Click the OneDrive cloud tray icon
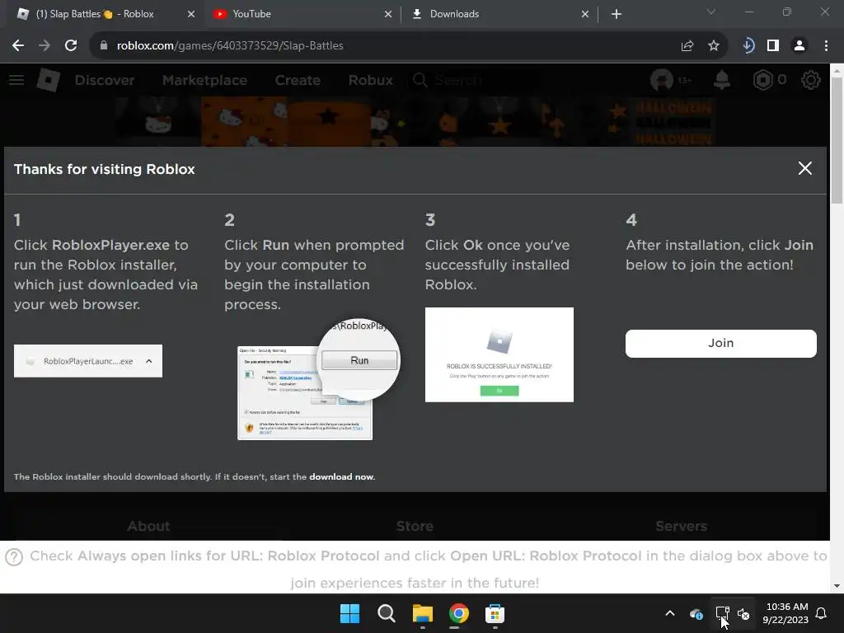Image resolution: width=844 pixels, height=633 pixels. 696,613
